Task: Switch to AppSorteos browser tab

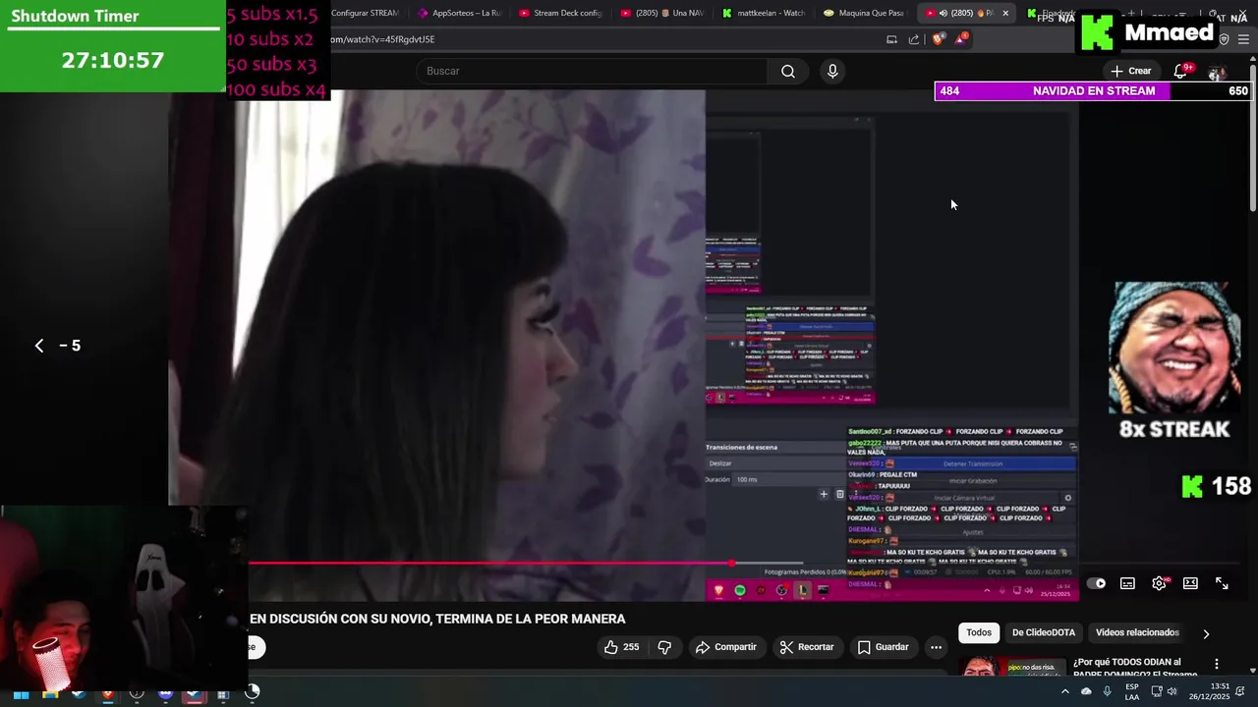Action: tap(459, 13)
